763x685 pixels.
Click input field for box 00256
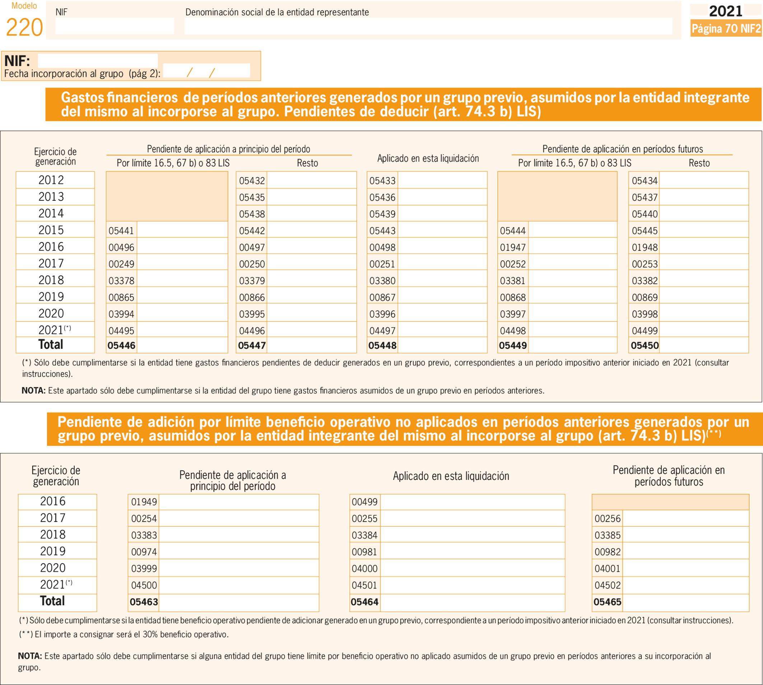coord(685,519)
